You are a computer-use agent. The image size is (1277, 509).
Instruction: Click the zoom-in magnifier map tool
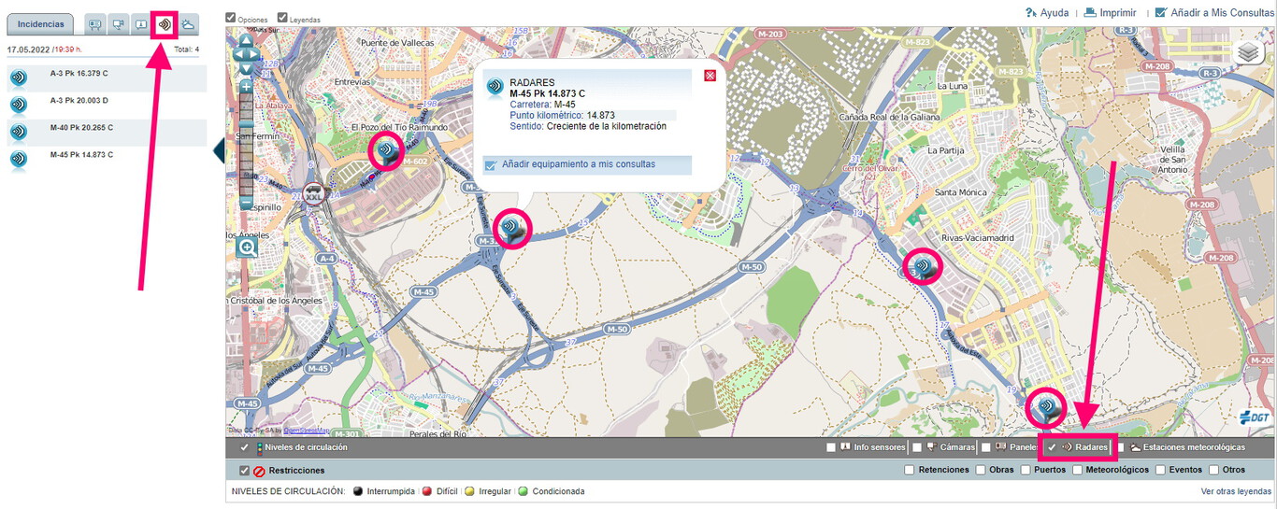tap(247, 247)
